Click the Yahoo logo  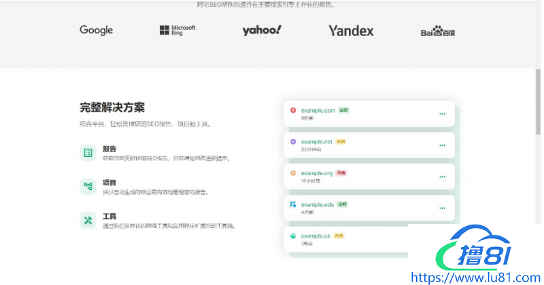tap(262, 30)
